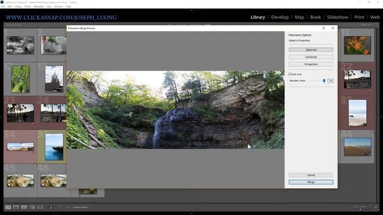This screenshot has width=383, height=215.
Task: Open the toolbar options dropdown arrow
Action: [x=376, y=207]
